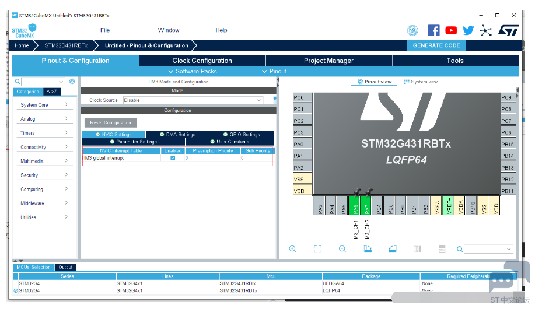Click the STM32G431RBTx breadcrumb
Viewport: 535px width, 309px height.
(x=66, y=45)
